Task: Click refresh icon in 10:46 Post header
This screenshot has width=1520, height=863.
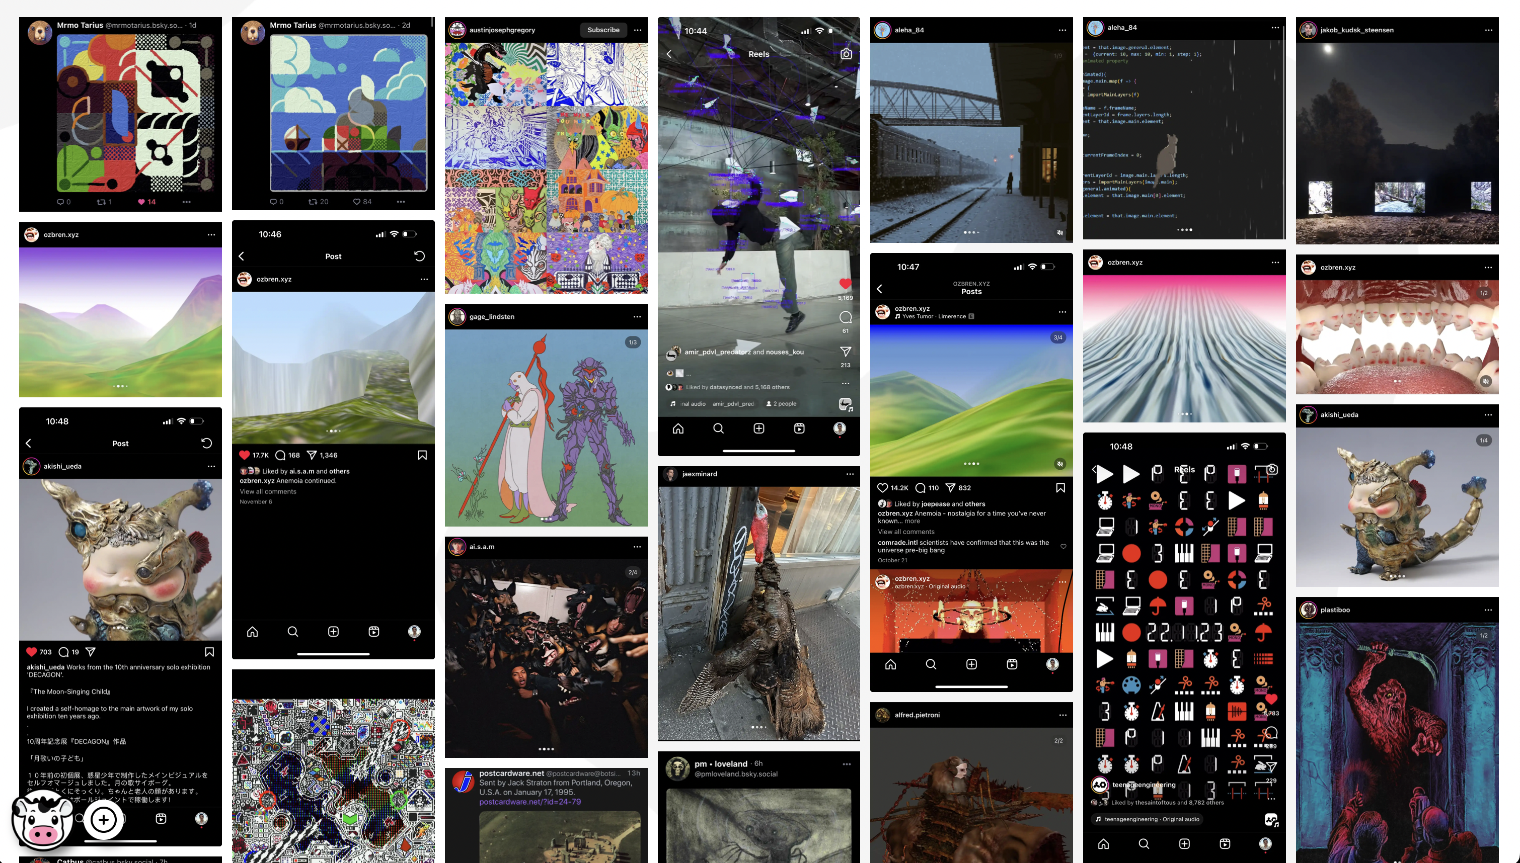Action: 419,256
